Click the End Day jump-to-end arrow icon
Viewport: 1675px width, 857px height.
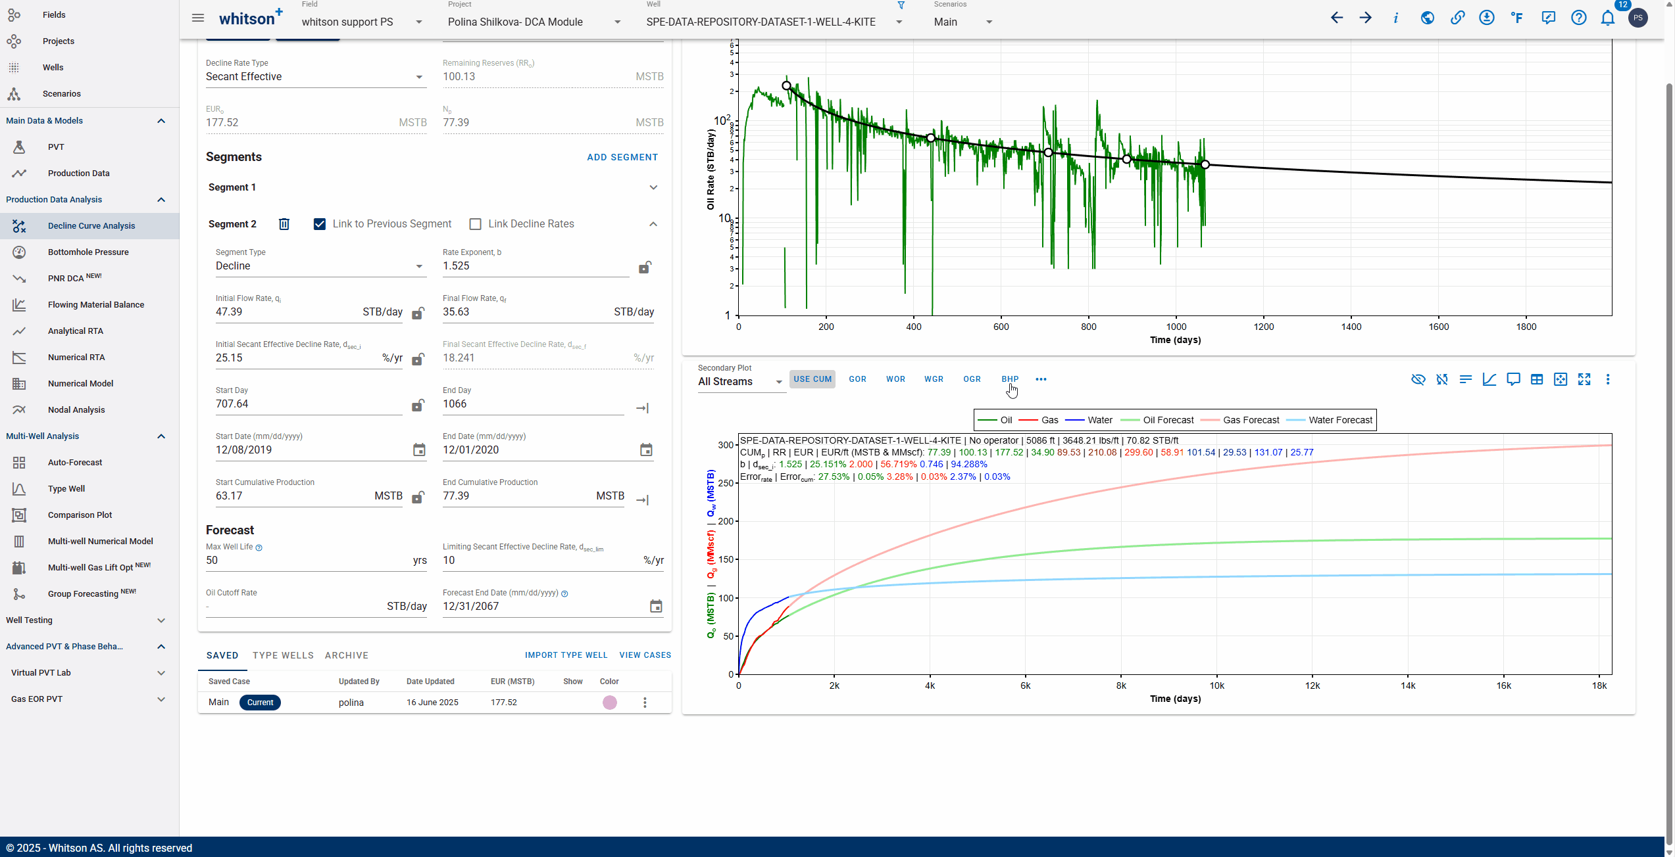643,408
